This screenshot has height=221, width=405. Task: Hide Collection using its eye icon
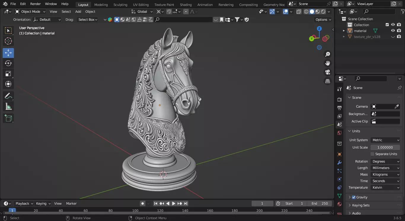coord(393,25)
